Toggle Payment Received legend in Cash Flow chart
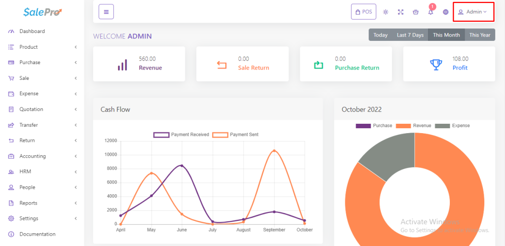 pos(162,135)
